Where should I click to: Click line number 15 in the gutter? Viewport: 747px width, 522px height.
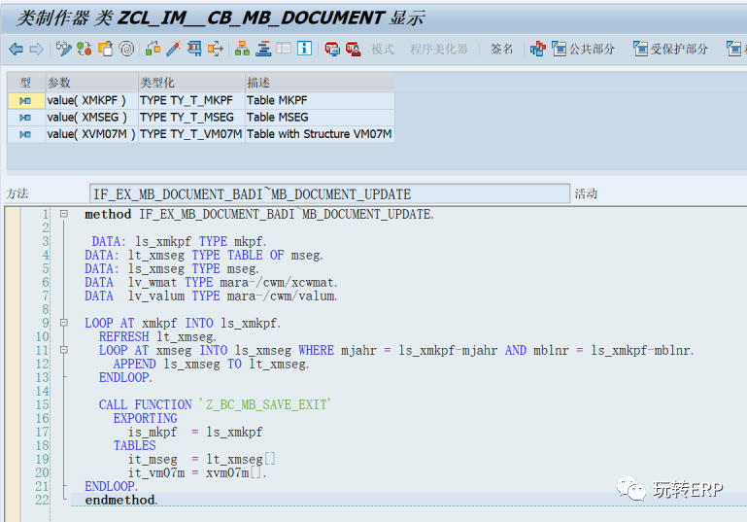point(43,404)
